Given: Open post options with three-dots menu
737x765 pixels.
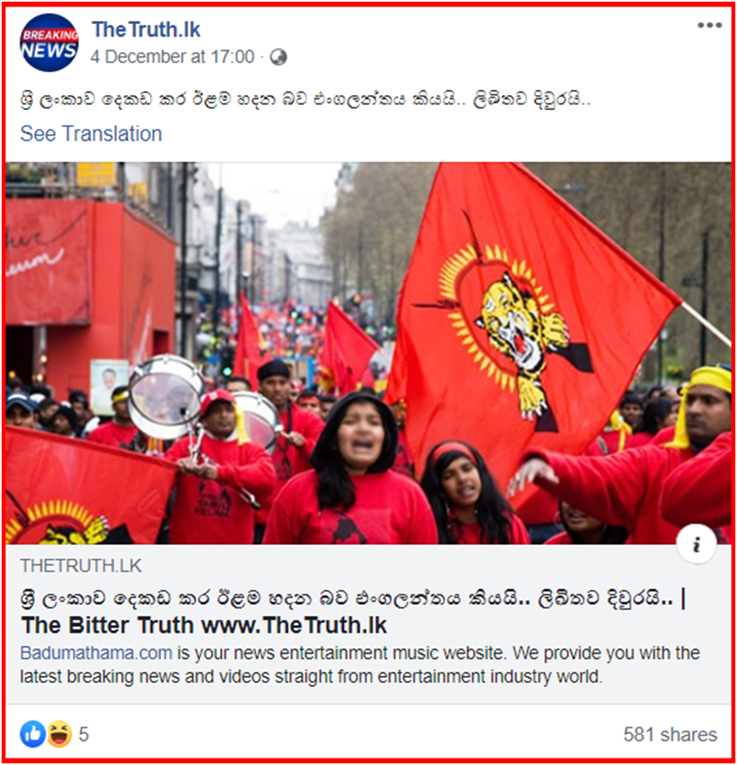Looking at the screenshot, I should click(x=709, y=25).
